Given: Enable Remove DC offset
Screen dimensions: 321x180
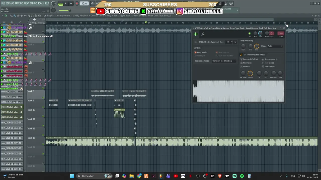Looking at the screenshot, I should click(x=249, y=59).
